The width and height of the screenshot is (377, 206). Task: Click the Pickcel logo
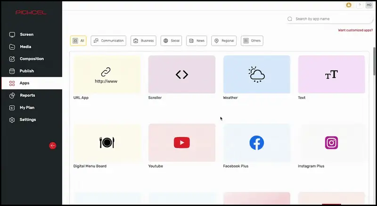(31, 13)
